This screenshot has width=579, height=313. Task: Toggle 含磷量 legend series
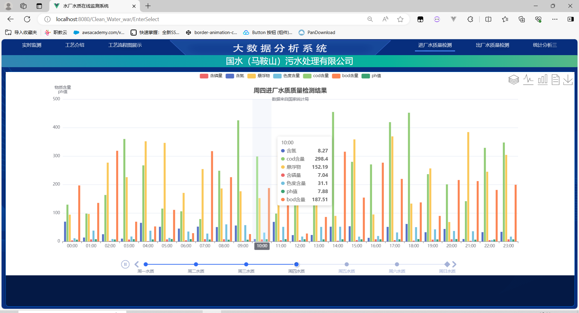pos(211,76)
